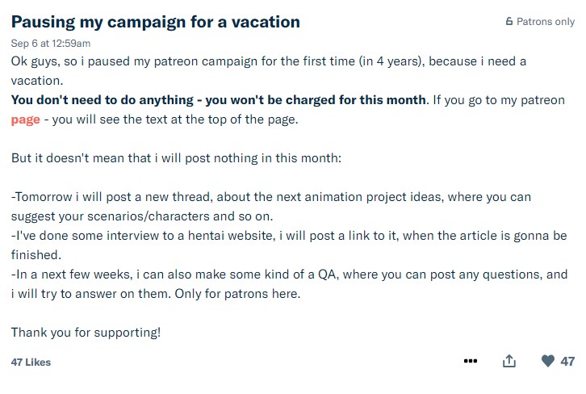Click the lock icon beside Patrons only
Viewport: 586px width, 394px height.
coord(509,22)
